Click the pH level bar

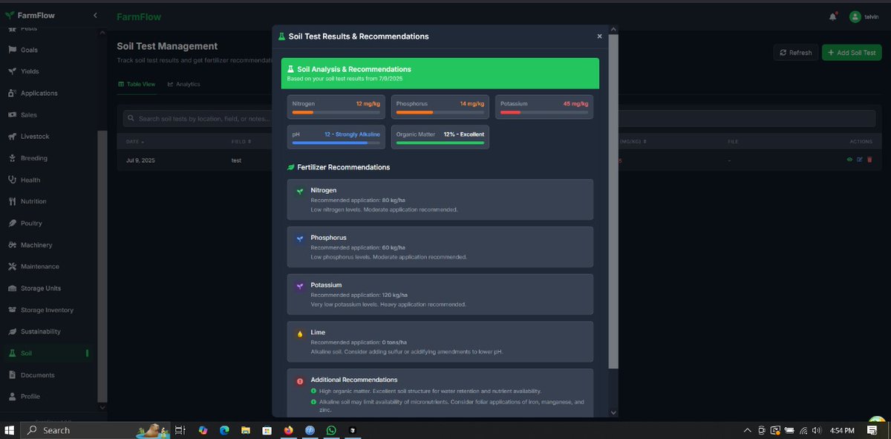pyautogui.click(x=336, y=143)
